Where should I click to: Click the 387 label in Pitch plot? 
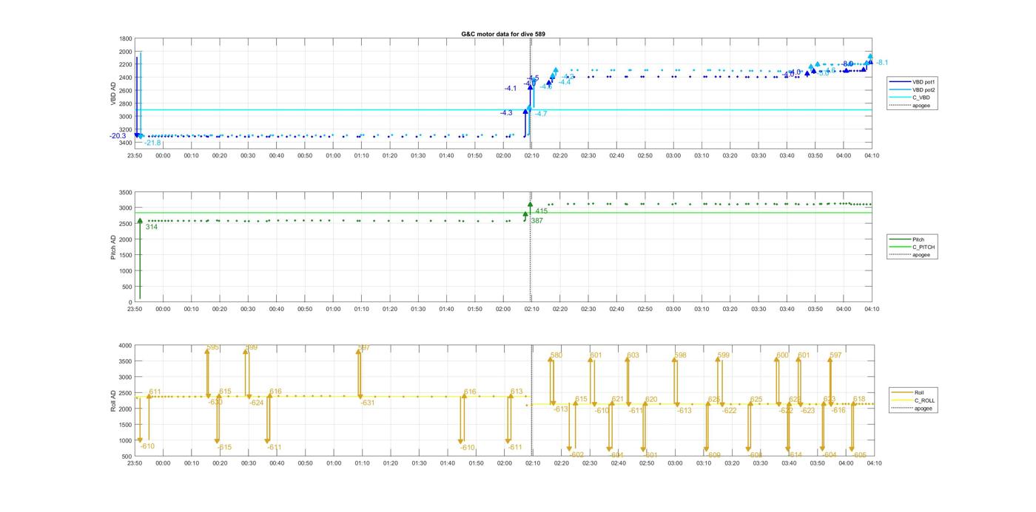tap(536, 221)
